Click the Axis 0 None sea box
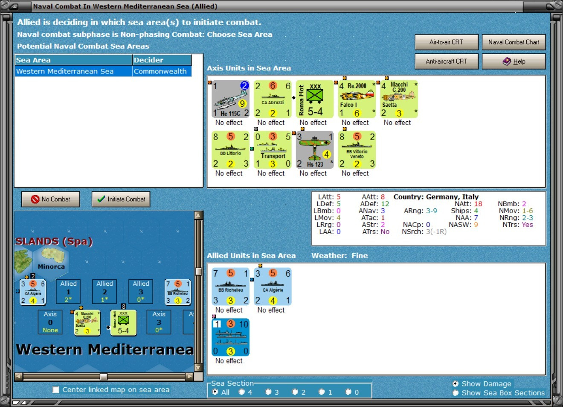 pyautogui.click(x=50, y=322)
